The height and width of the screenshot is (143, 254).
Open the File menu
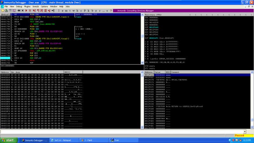[x=6, y=6]
